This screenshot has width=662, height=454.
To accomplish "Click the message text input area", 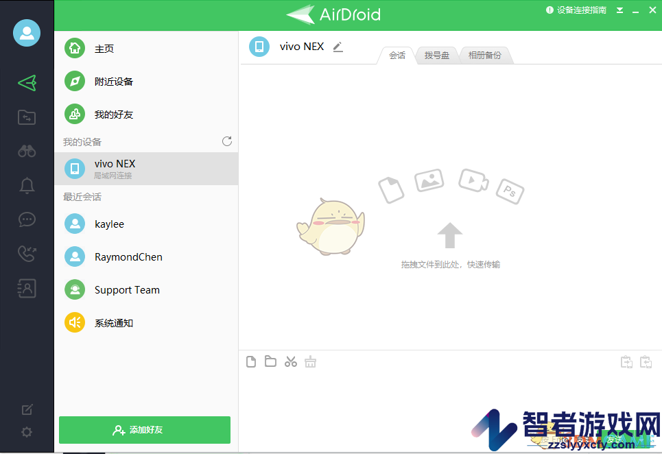I will pyautogui.click(x=450, y=401).
